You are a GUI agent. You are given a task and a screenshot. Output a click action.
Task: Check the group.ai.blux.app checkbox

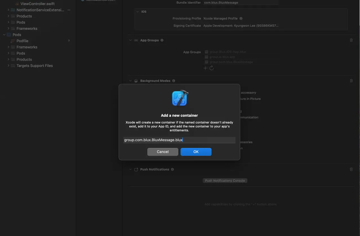click(x=206, y=57)
